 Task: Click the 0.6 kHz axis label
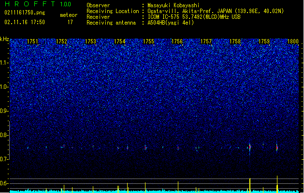(4, 183)
